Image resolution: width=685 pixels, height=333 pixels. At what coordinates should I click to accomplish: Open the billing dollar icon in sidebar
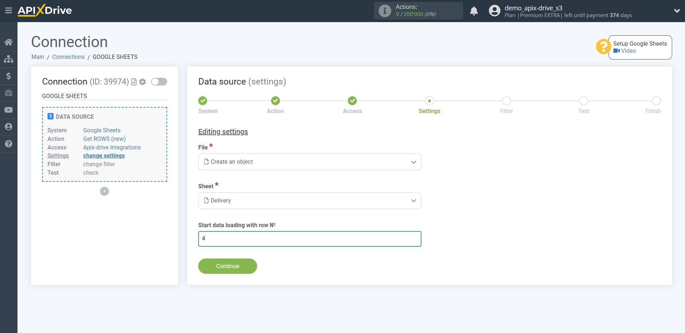coord(9,76)
